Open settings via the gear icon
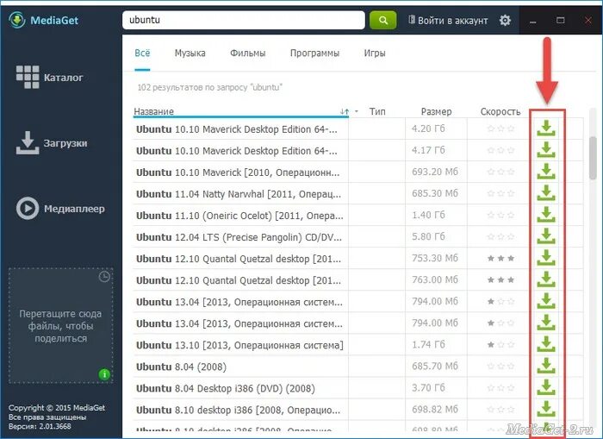The height and width of the screenshot is (439, 603). pos(505,20)
